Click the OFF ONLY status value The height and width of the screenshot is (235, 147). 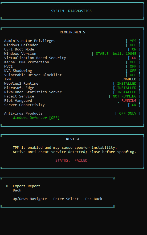[128, 113]
